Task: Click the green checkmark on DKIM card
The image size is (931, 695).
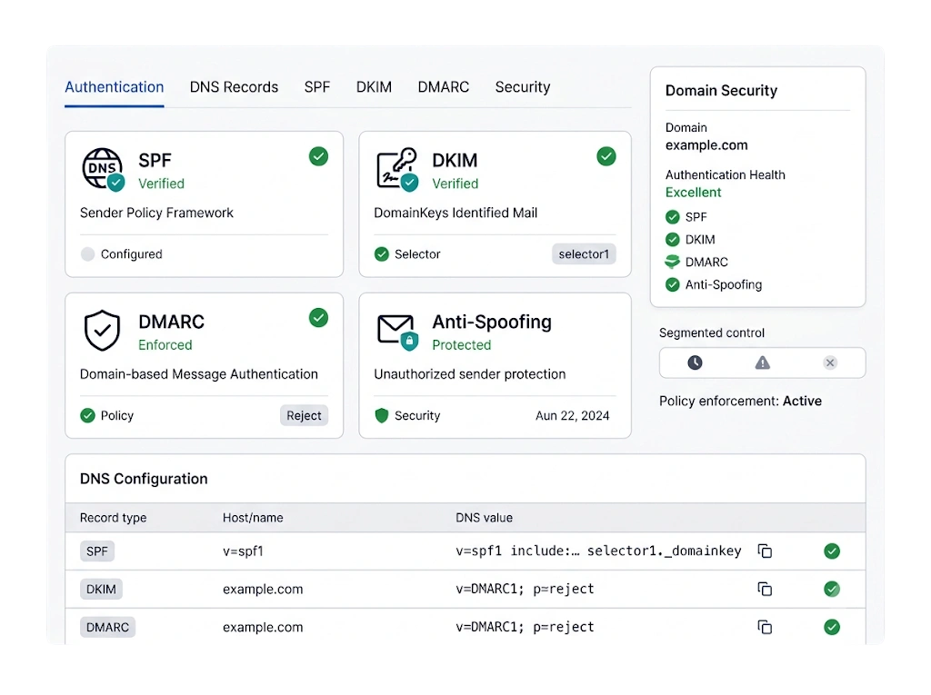Action: click(x=606, y=156)
